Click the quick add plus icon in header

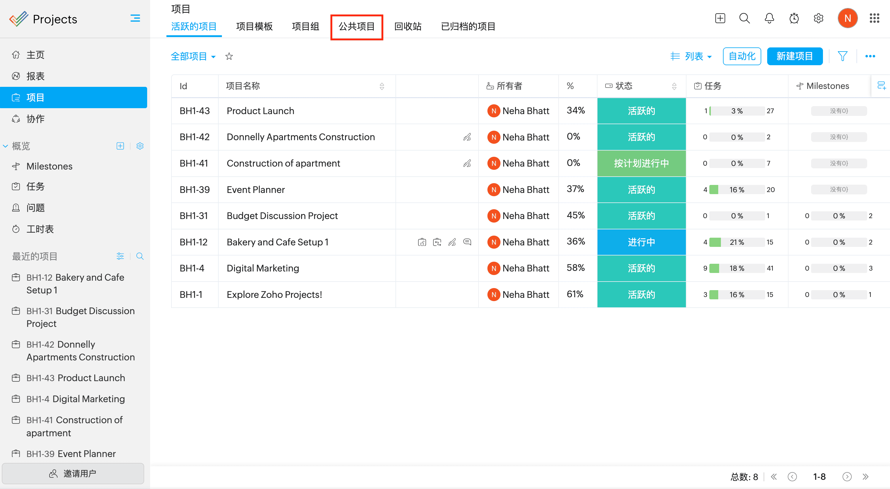pos(720,18)
